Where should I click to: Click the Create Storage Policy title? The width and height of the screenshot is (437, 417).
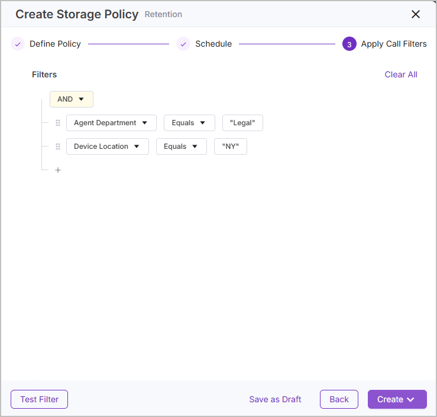pos(77,14)
